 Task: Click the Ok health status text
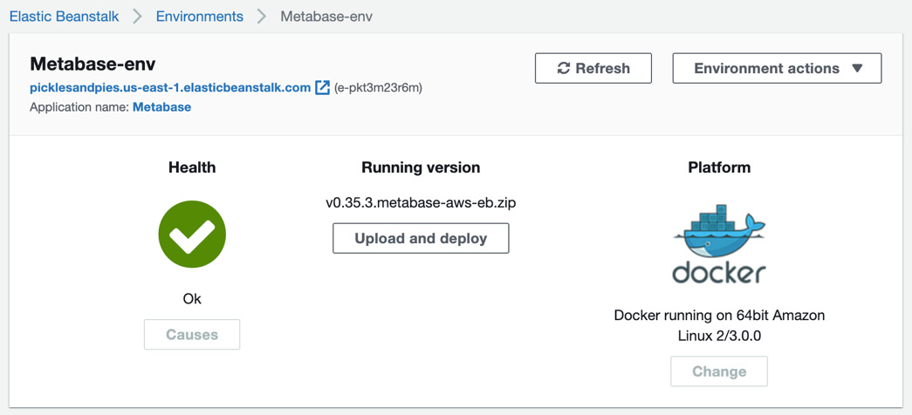(192, 299)
